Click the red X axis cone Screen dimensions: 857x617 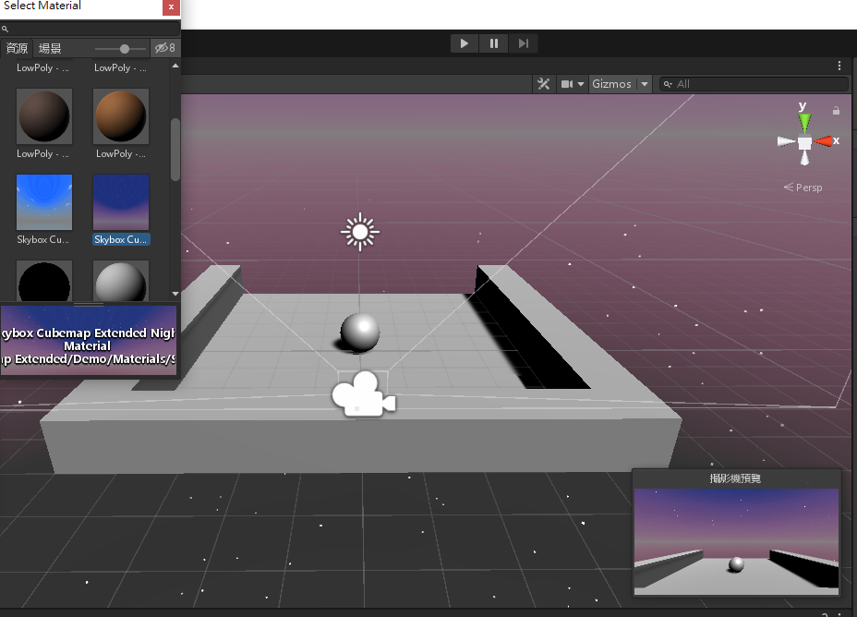point(825,141)
